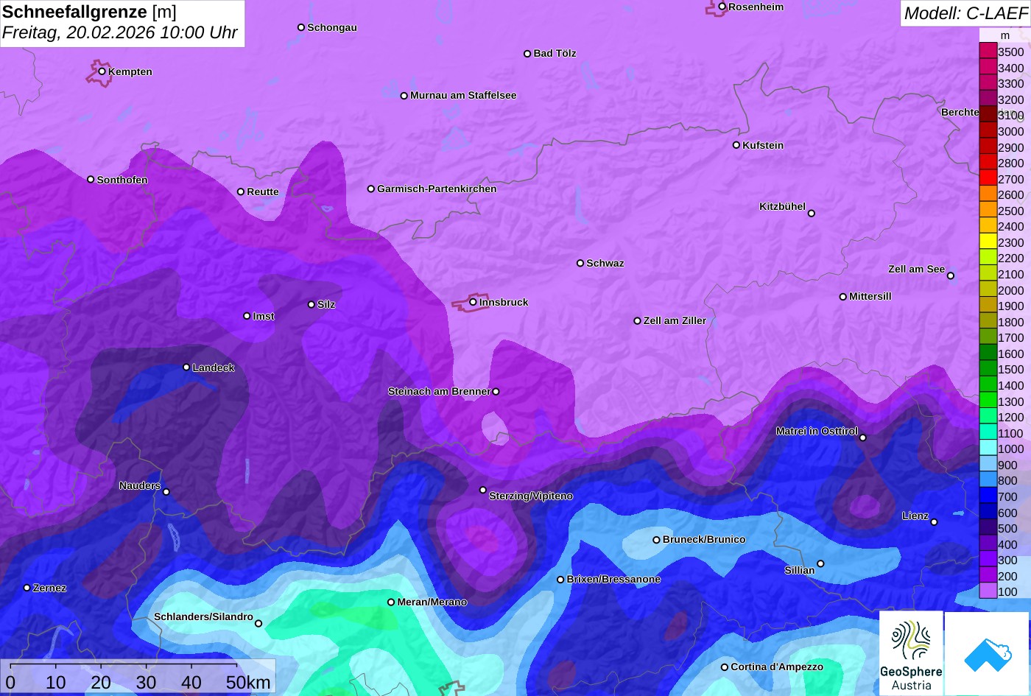
Task: Click the Imst location dot
Action: click(x=247, y=316)
